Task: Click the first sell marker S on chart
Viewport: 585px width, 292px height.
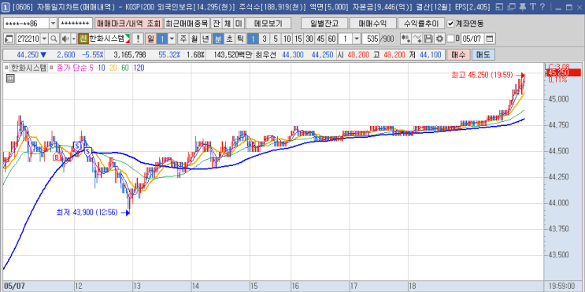Action: (78, 146)
